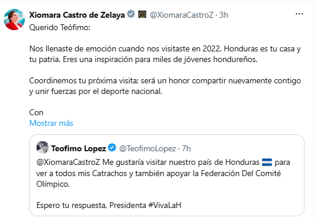Open the quoted tweet from Teofimo Lopez
The image size is (314, 221).
(x=167, y=175)
